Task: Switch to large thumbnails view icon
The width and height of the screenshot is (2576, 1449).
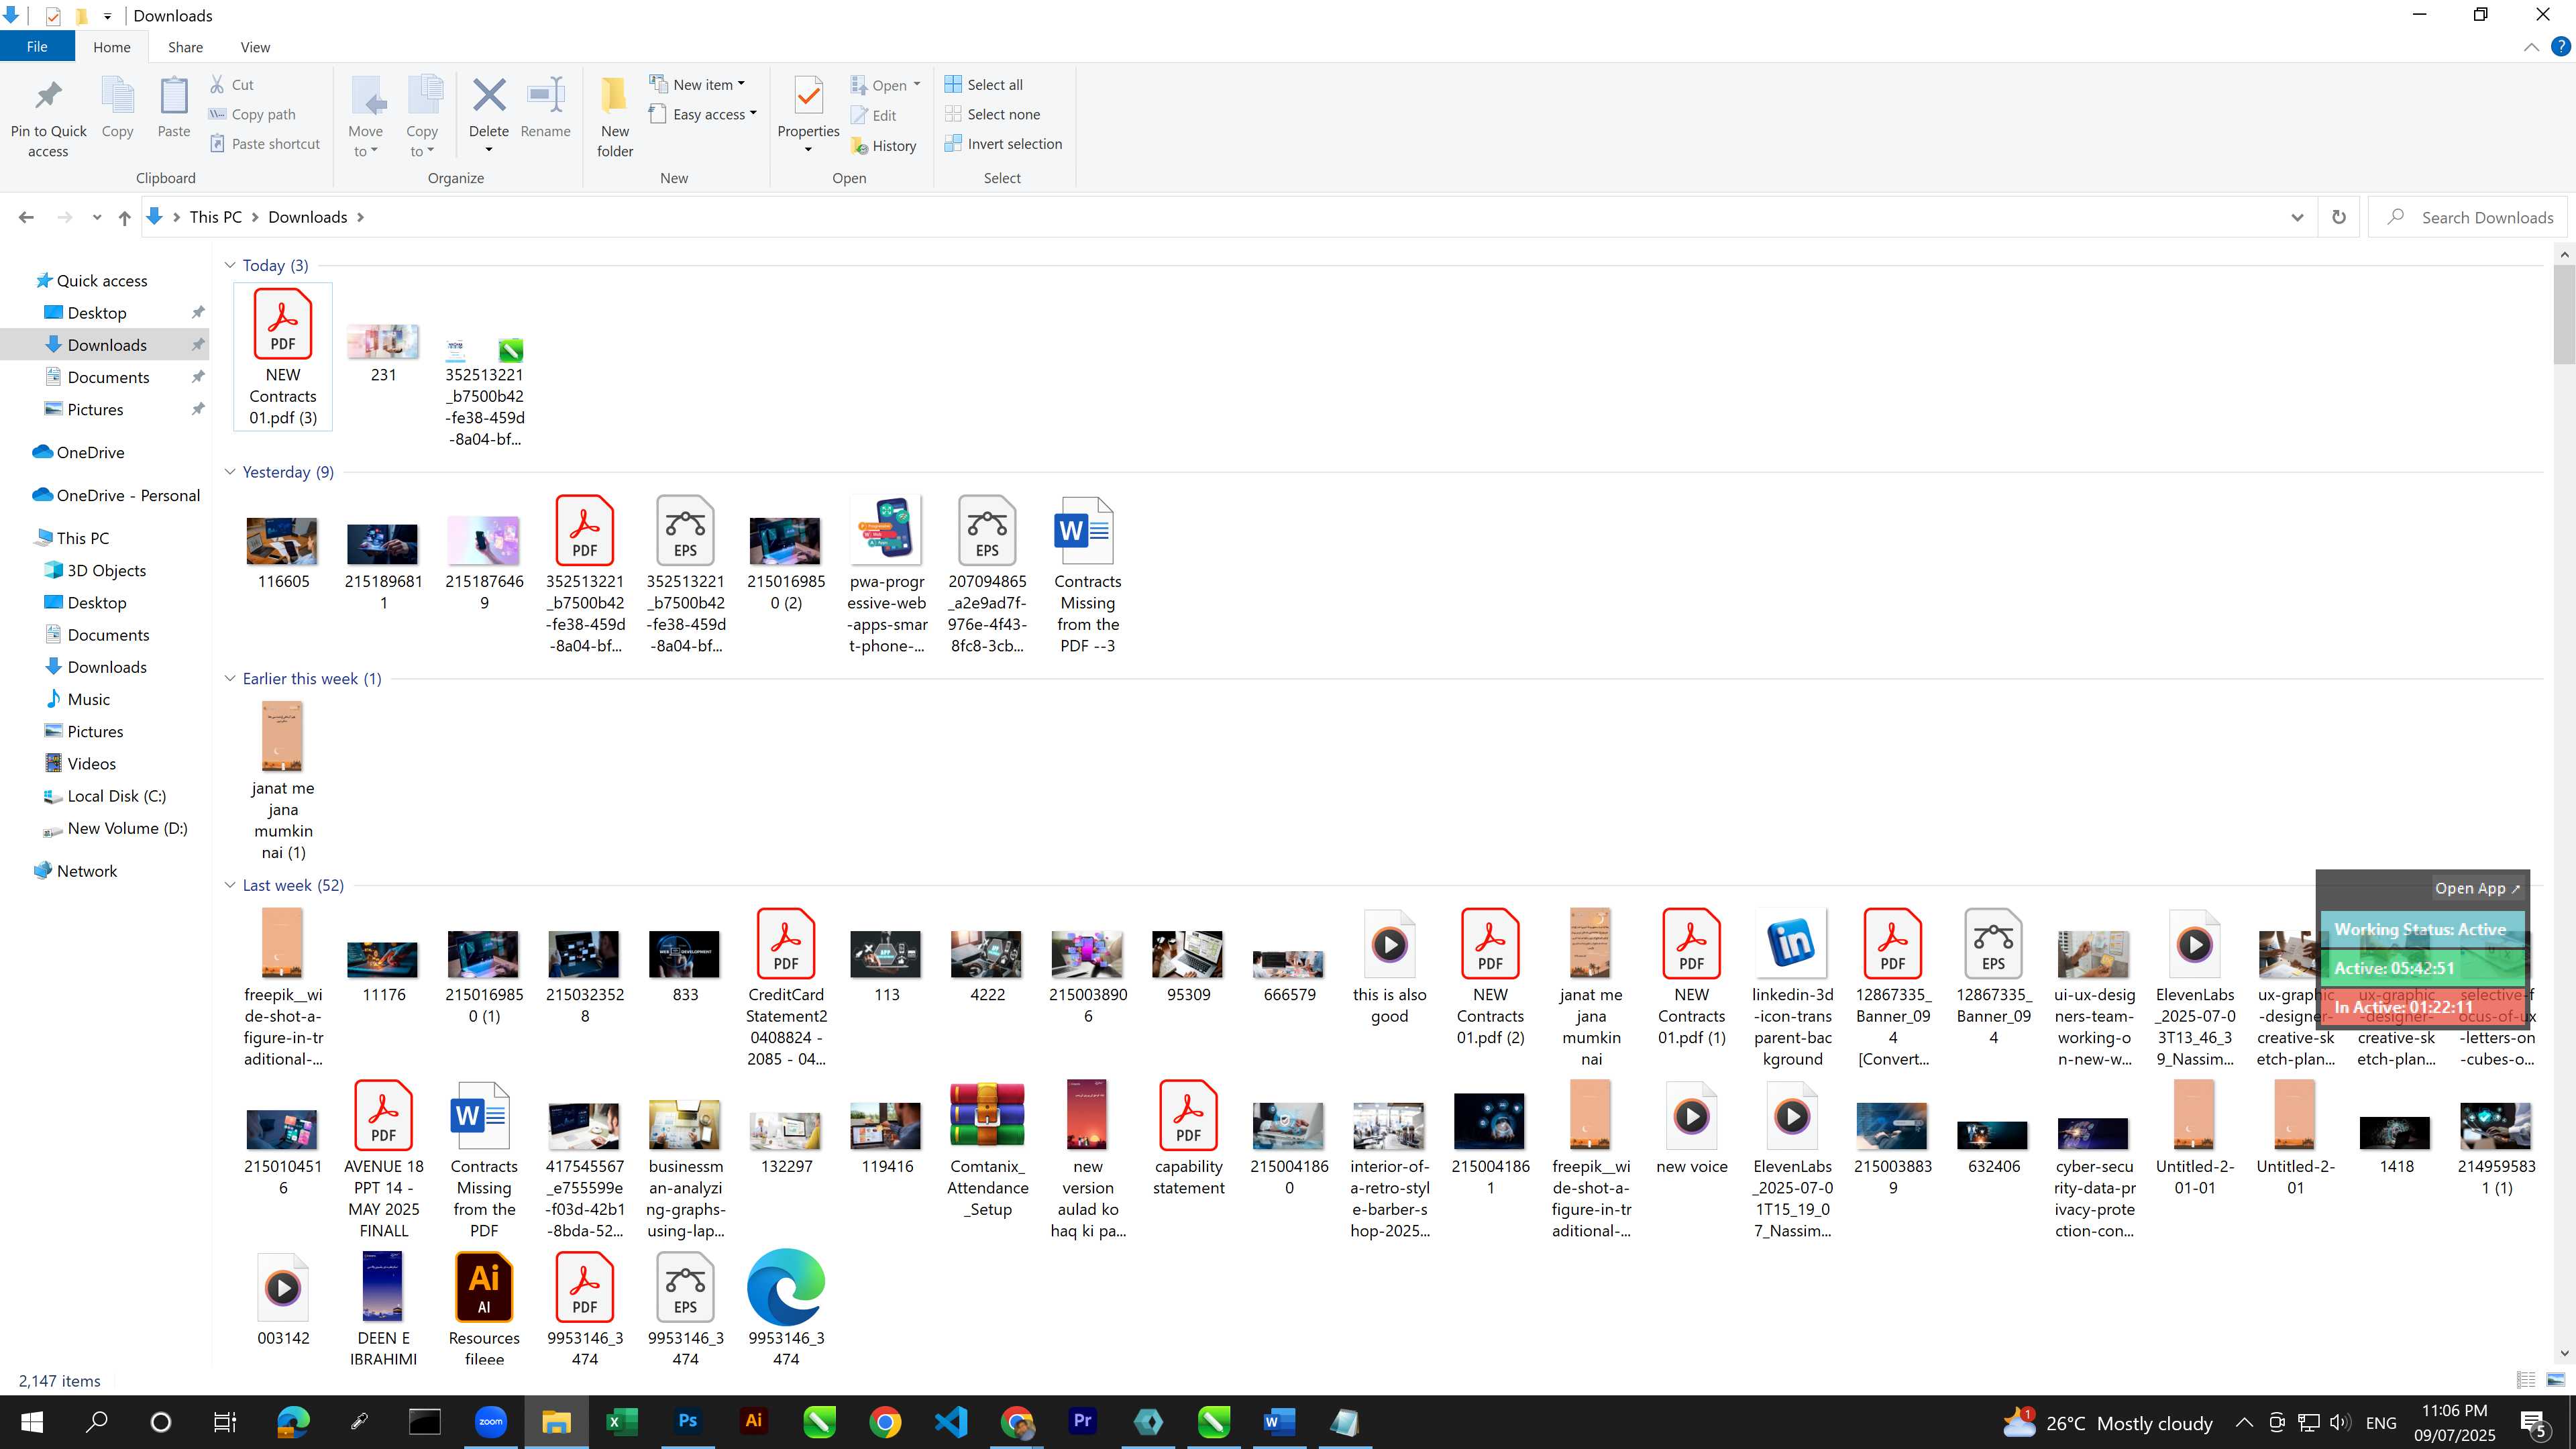Action: click(2555, 1380)
